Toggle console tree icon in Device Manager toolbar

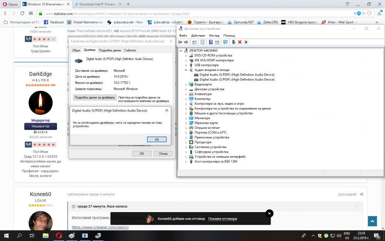click(x=194, y=42)
